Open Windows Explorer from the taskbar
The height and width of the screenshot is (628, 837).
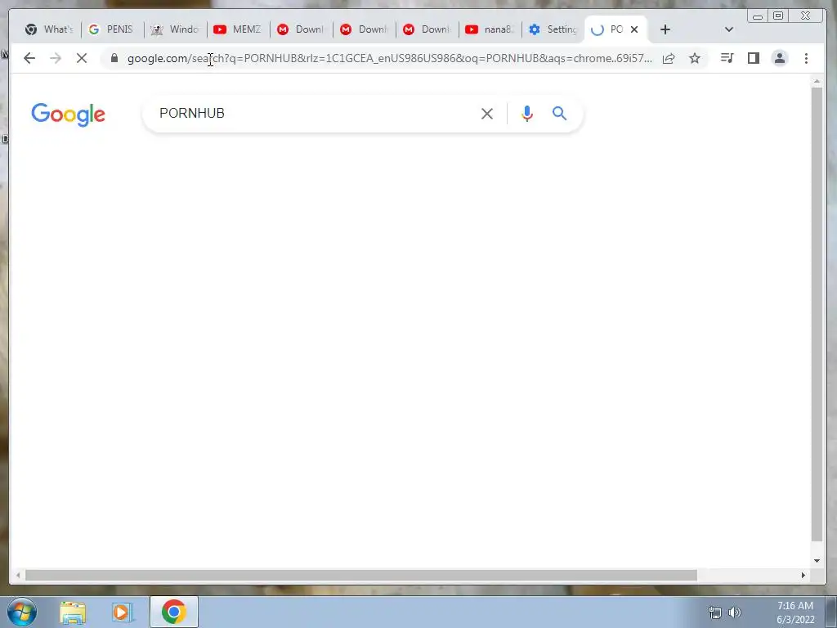[x=73, y=612]
